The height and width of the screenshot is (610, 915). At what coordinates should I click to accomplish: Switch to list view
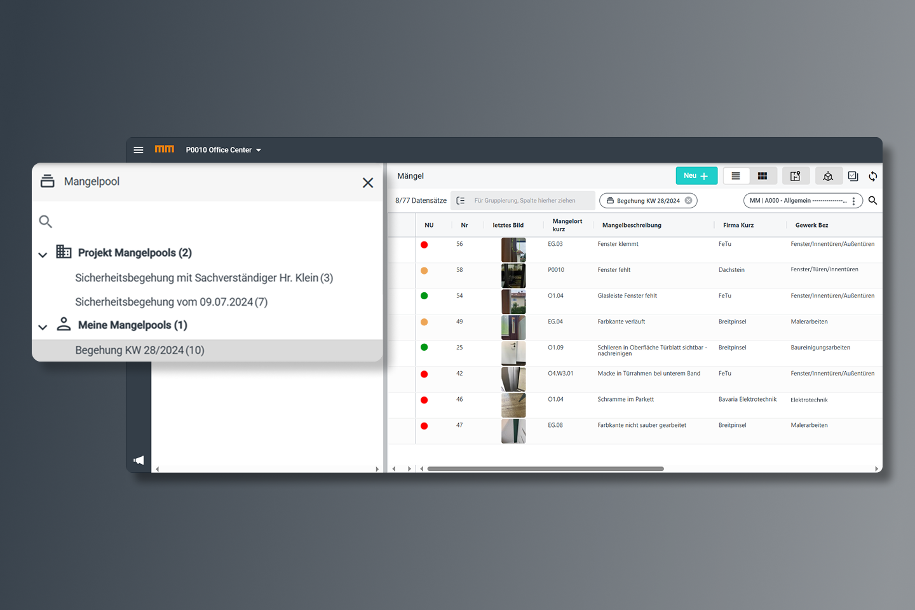pos(736,176)
